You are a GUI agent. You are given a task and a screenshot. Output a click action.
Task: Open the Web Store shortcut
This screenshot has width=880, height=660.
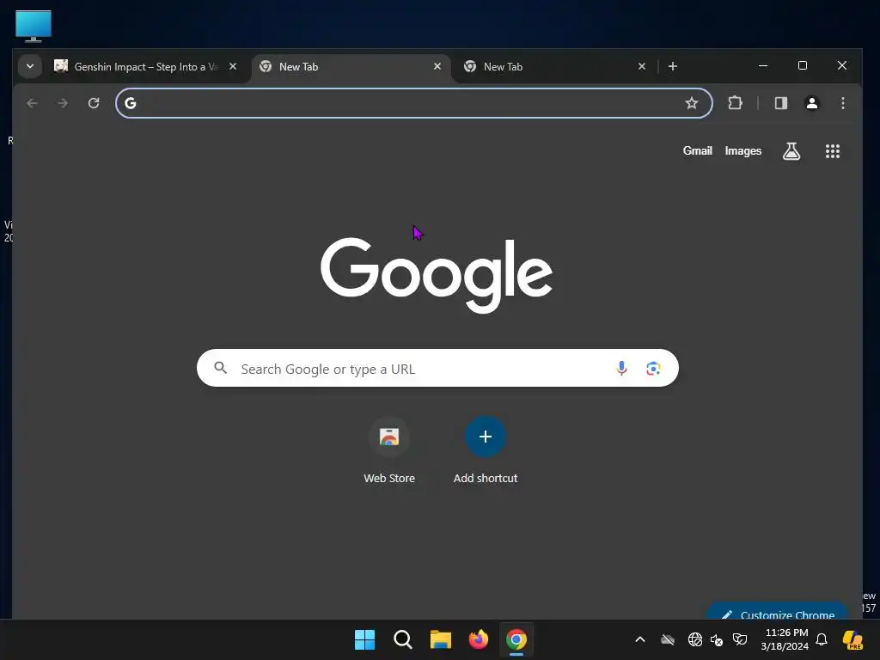coord(389,450)
